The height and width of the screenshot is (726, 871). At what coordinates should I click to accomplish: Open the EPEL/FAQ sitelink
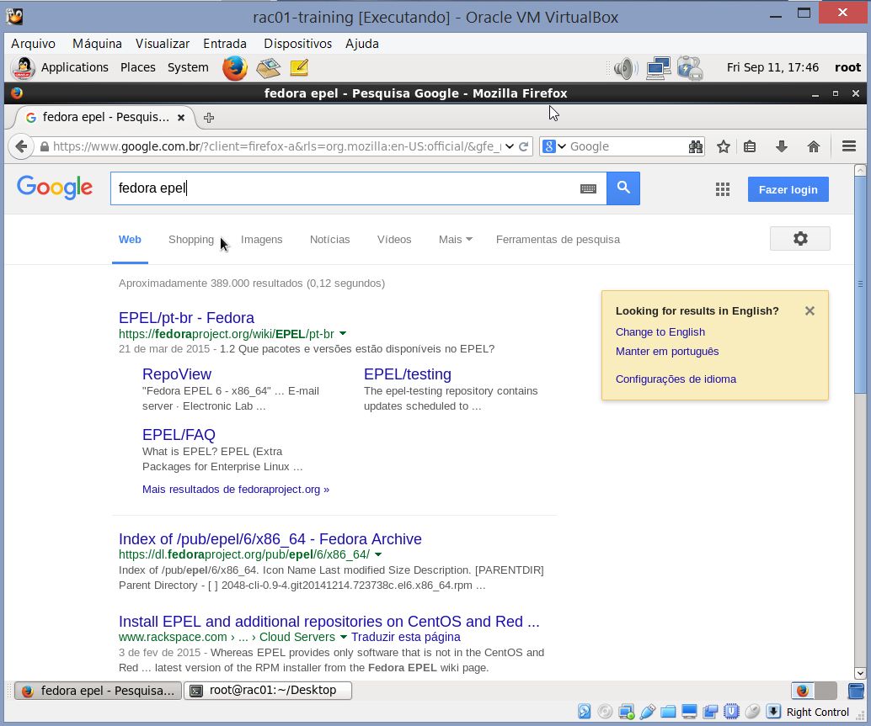click(179, 435)
